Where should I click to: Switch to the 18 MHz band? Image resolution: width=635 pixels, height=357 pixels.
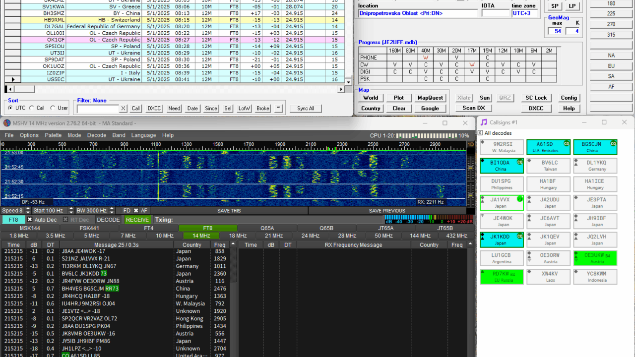238,236
